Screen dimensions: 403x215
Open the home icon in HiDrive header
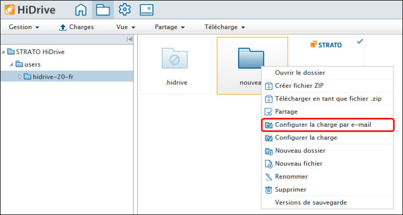pyautogui.click(x=80, y=10)
